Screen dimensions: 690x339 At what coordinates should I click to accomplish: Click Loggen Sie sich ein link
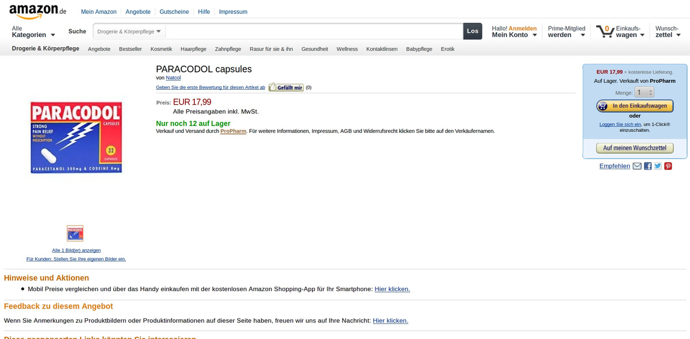click(x=622, y=124)
